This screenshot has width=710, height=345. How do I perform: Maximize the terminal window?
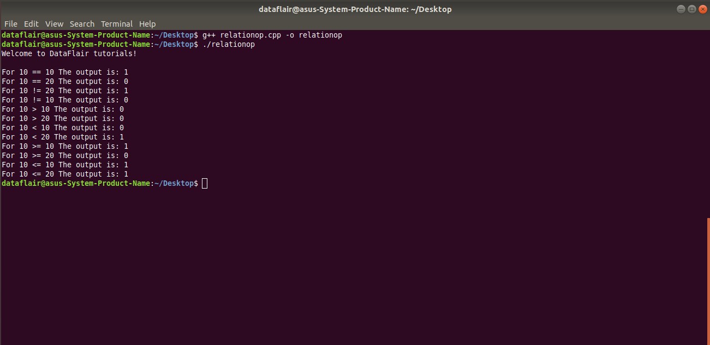pyautogui.click(x=691, y=9)
